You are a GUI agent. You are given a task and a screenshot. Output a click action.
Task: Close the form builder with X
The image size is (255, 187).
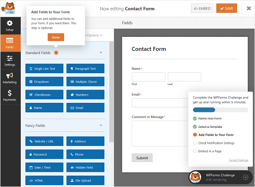pos(249,8)
